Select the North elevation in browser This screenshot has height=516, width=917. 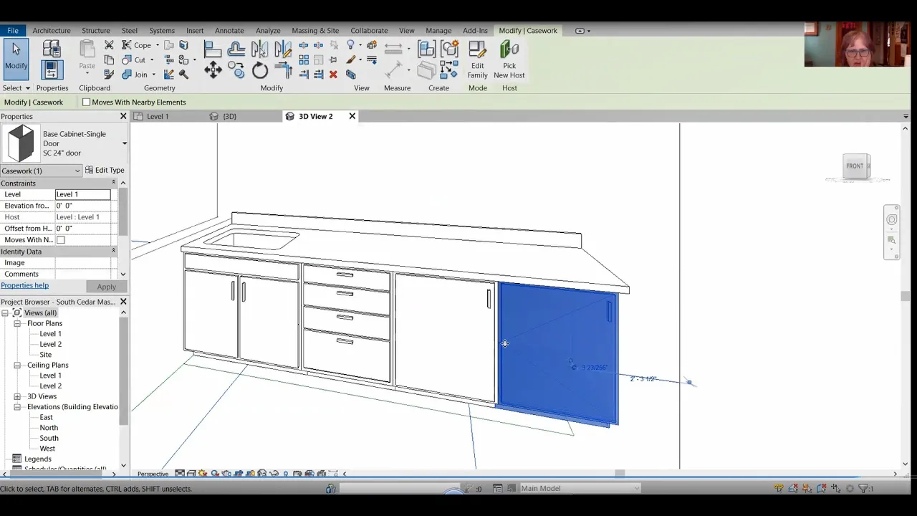49,428
